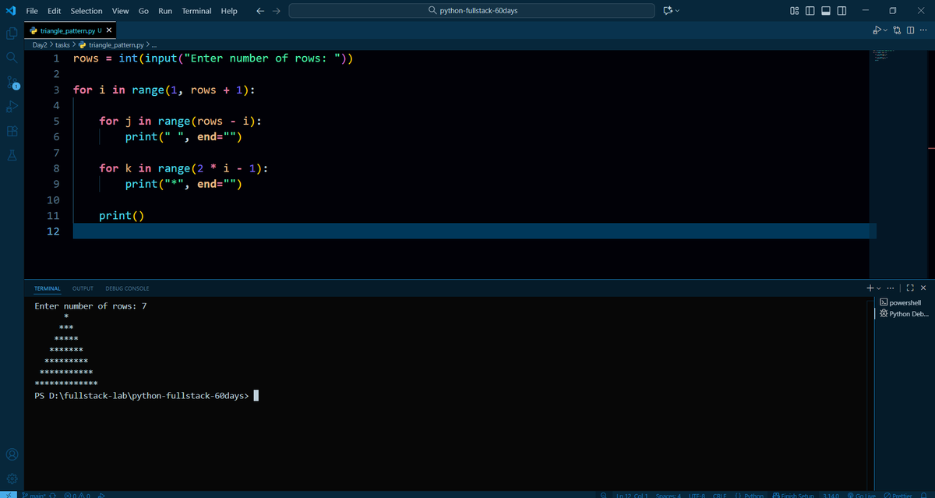Viewport: 935px width, 498px height.
Task: Open the Run and Debug sidebar icon
Action: [x=11, y=107]
